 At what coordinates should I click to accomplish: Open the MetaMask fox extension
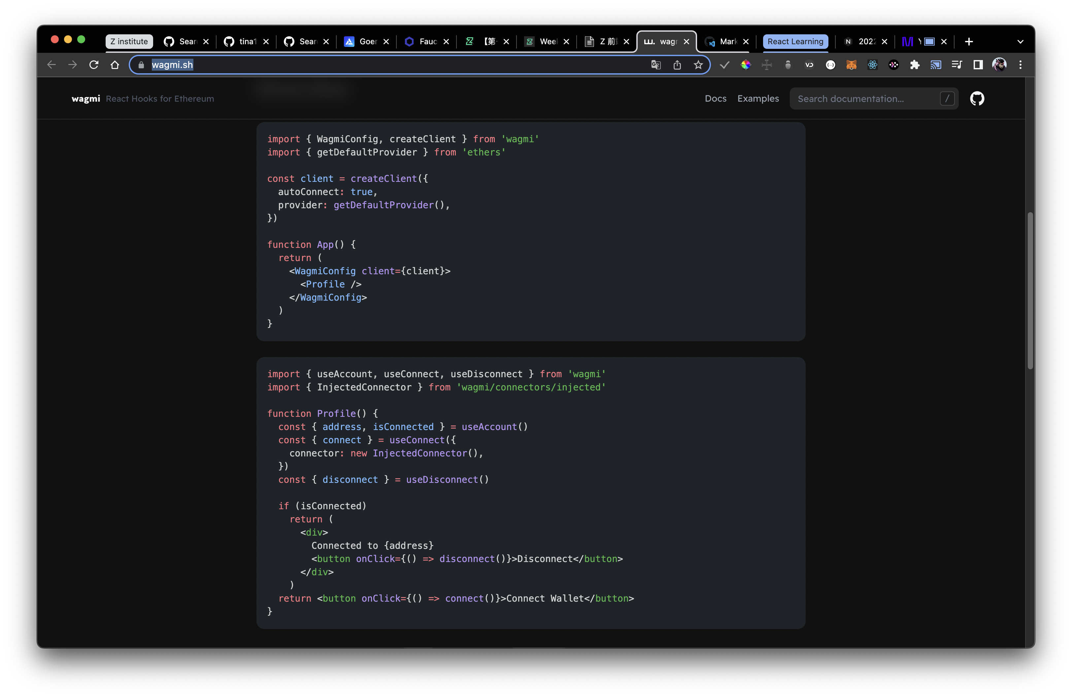(851, 65)
